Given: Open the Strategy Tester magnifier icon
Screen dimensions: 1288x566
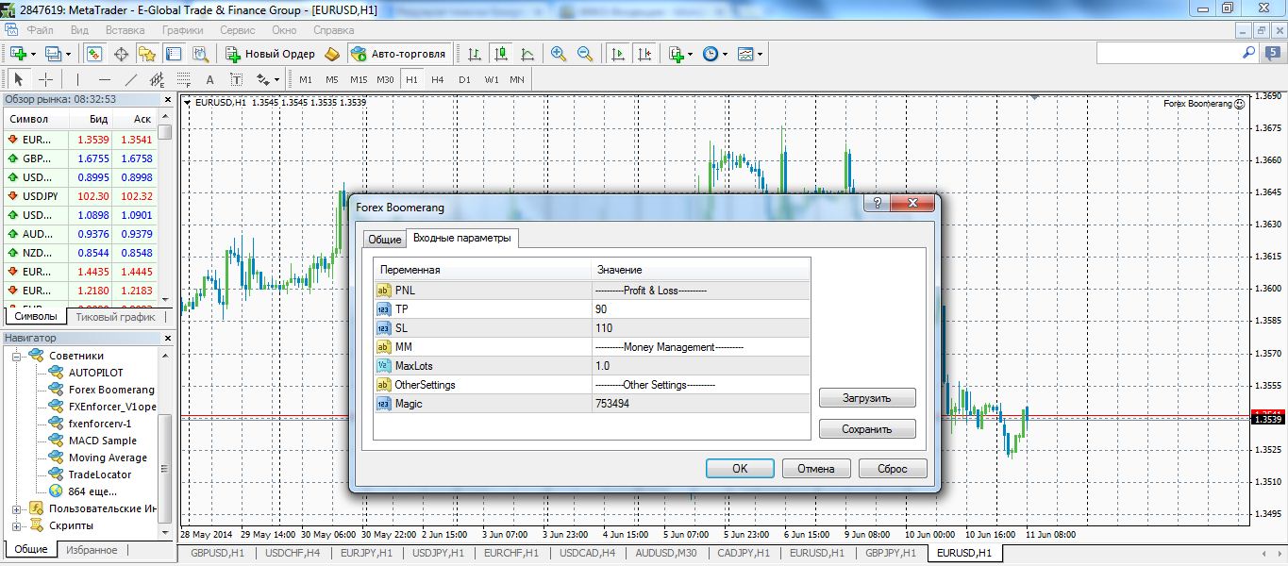Looking at the screenshot, I should tap(200, 54).
